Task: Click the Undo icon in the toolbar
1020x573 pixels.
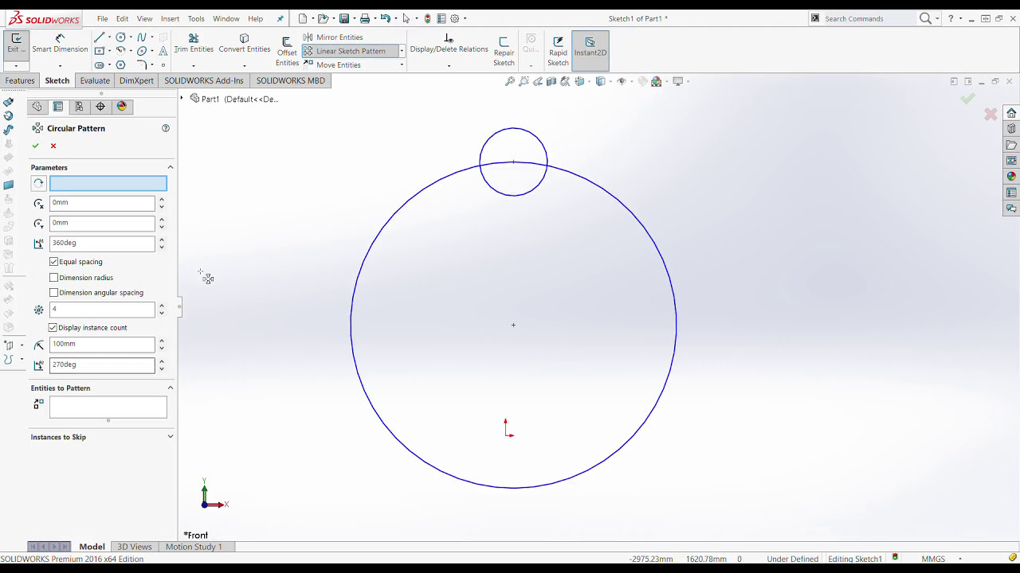Action: 386,18
